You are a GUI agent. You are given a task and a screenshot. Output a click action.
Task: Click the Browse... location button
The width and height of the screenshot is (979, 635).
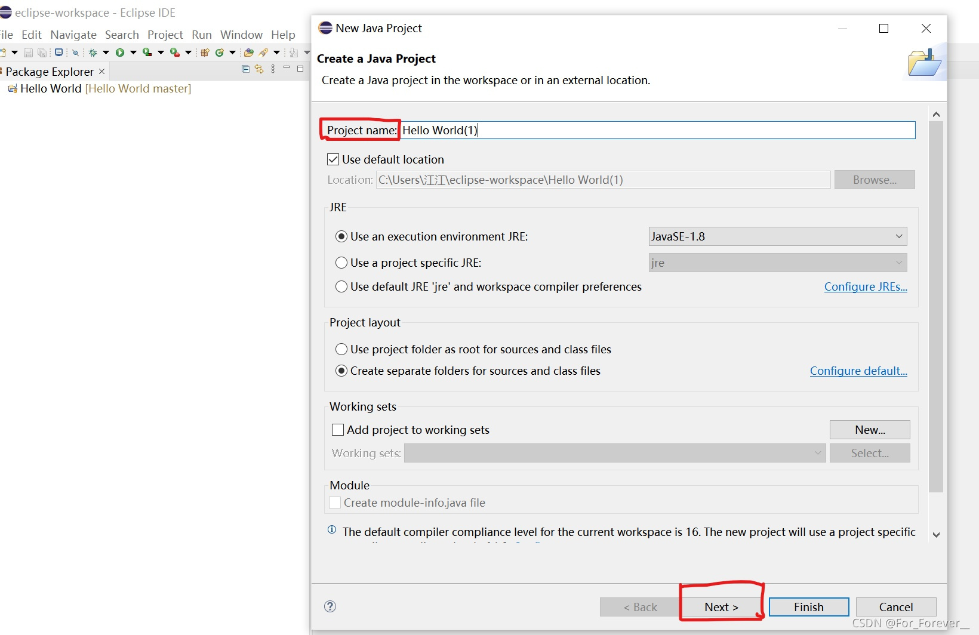coord(875,180)
